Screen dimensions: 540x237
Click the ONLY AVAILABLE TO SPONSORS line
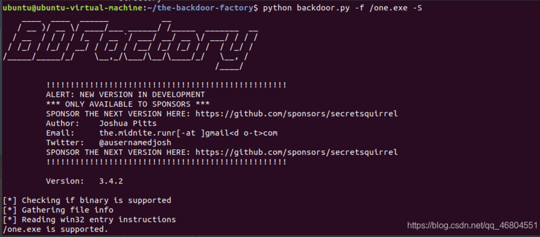[x=128, y=104]
